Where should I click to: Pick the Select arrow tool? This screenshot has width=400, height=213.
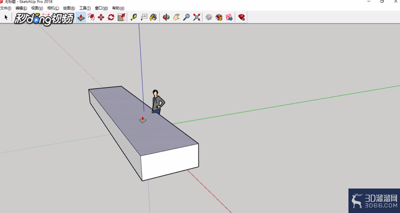point(6,17)
